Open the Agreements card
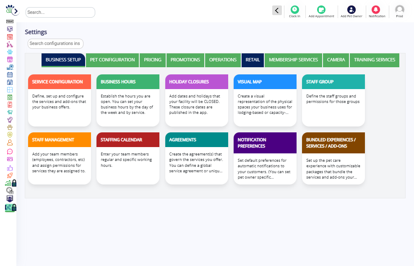Screen dimensions: 414x266 coord(197,158)
